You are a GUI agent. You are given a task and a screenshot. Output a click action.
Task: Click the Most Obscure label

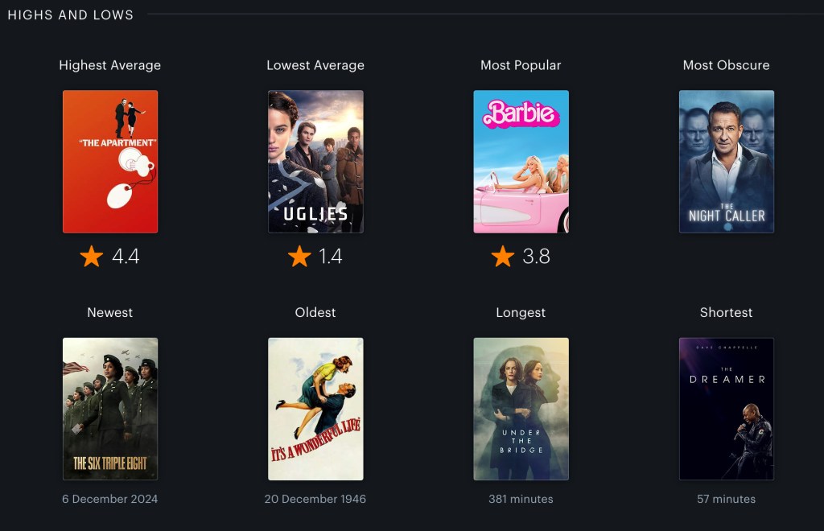(727, 65)
